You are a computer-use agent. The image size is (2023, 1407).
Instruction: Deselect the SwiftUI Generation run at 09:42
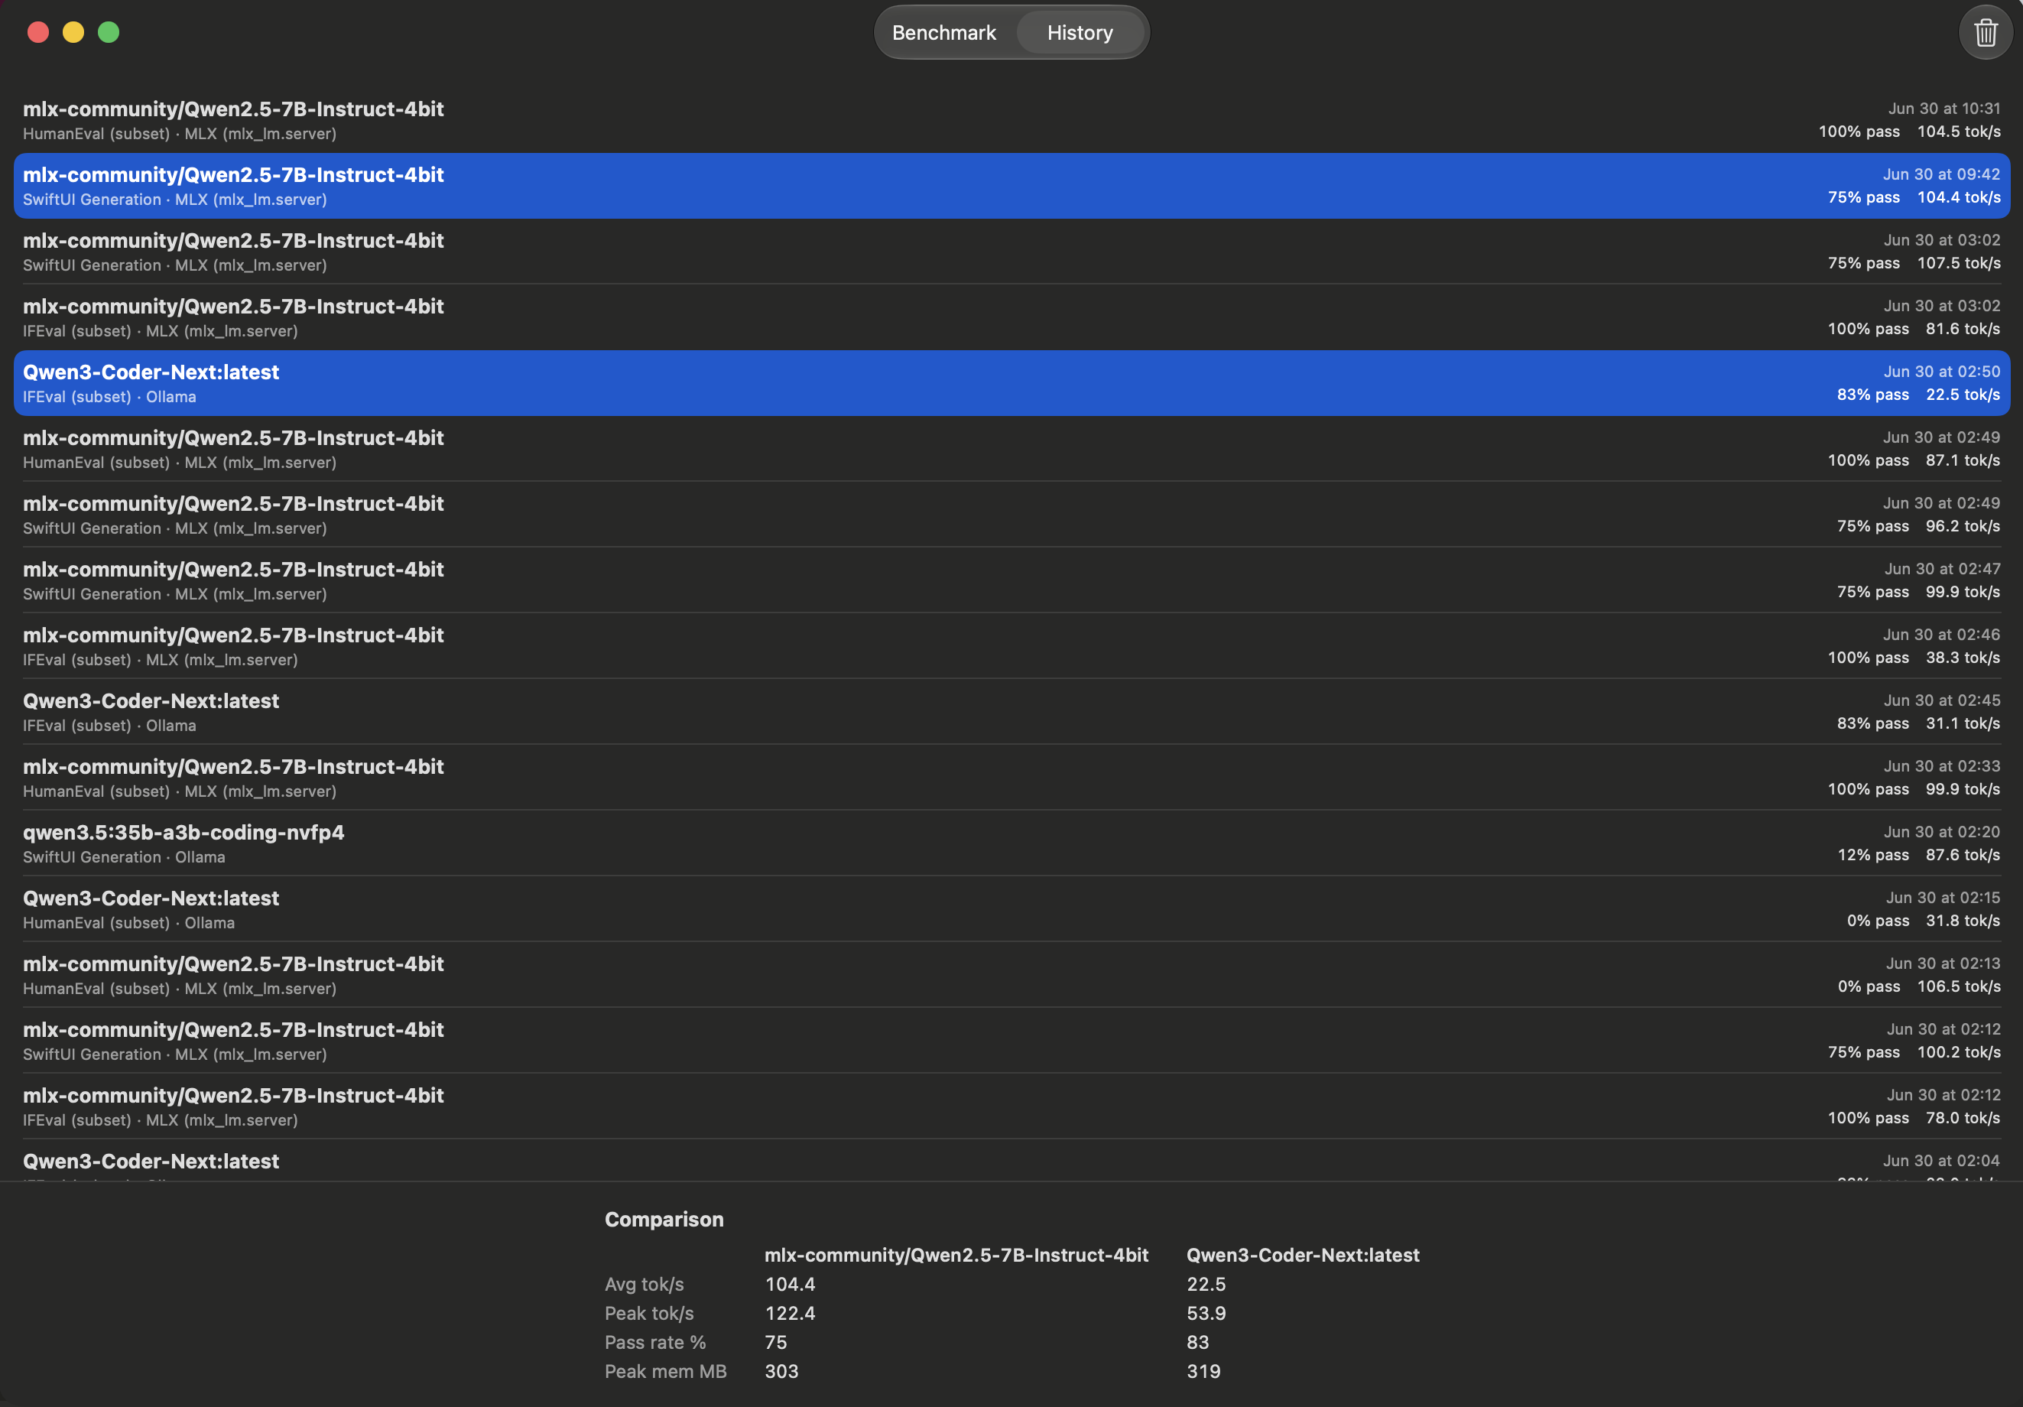(x=1011, y=186)
